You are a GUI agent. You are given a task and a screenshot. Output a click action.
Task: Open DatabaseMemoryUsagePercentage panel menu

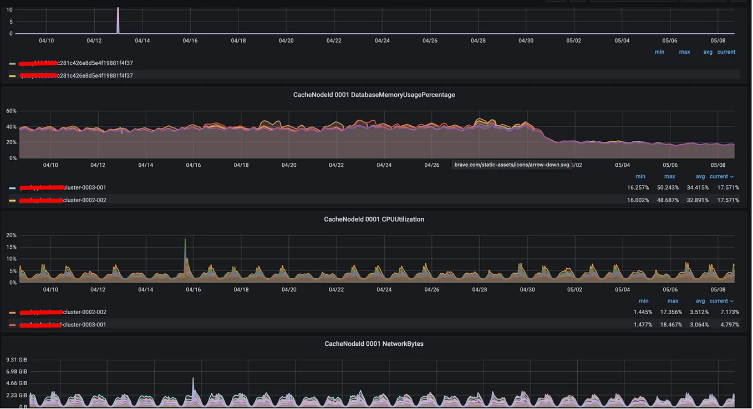pyautogui.click(x=374, y=94)
